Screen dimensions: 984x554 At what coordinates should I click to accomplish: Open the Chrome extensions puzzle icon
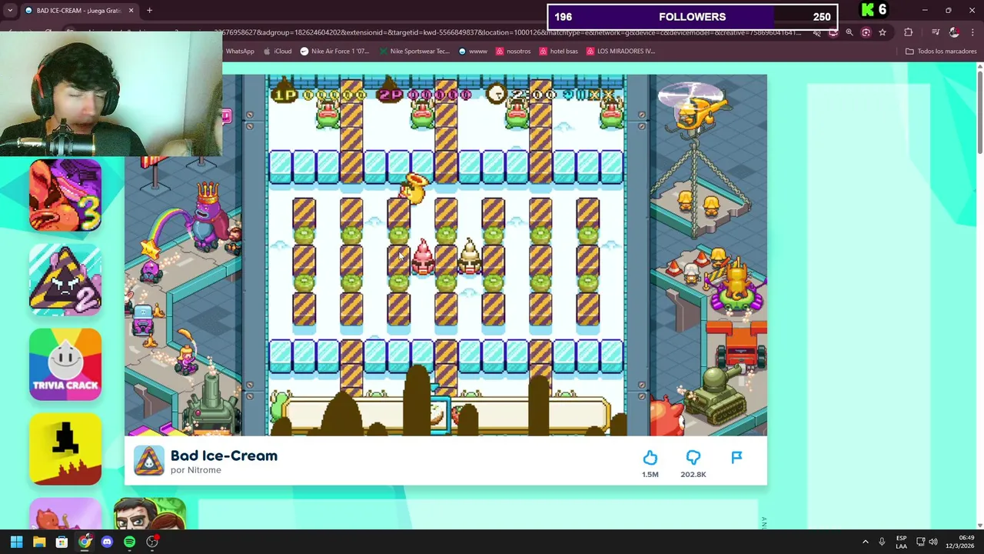[x=909, y=32]
